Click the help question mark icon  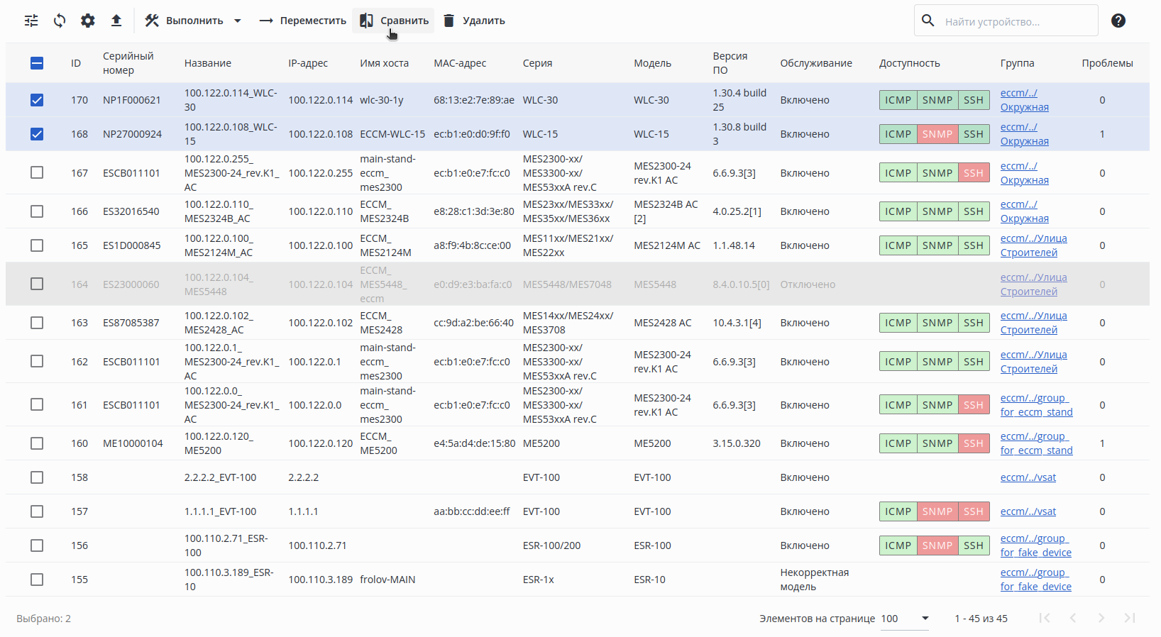[1118, 21]
